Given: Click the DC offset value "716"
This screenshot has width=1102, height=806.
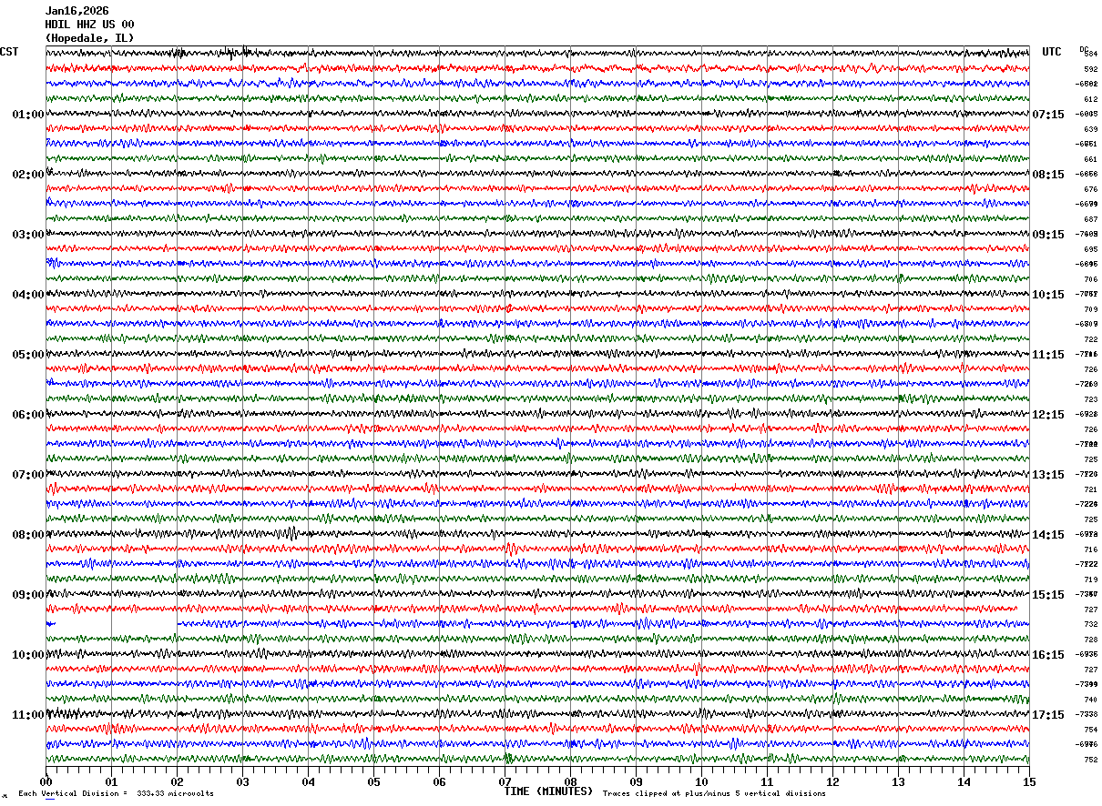Looking at the screenshot, I should coord(1090,549).
